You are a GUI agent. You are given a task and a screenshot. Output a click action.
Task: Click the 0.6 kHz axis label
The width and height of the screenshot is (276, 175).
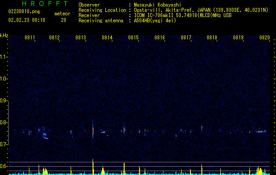4,166
